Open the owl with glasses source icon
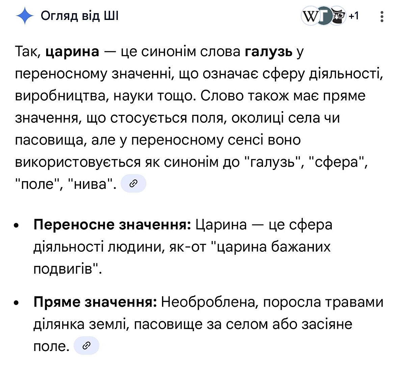Image resolution: width=405 pixels, height=375 pixels. [x=339, y=16]
